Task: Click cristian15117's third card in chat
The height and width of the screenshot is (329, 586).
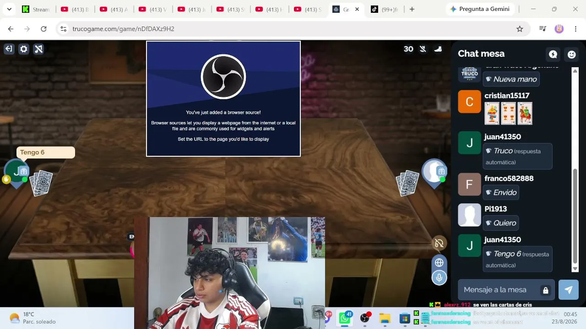Action: click(525, 113)
